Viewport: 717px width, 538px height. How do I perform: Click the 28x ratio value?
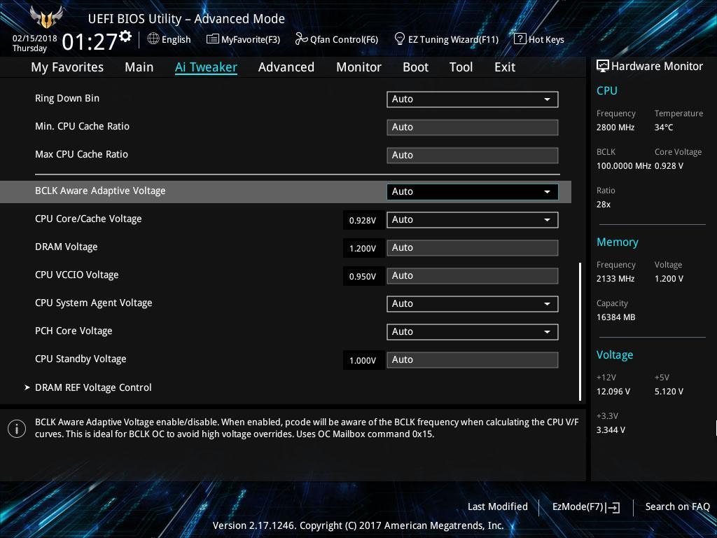(x=604, y=205)
